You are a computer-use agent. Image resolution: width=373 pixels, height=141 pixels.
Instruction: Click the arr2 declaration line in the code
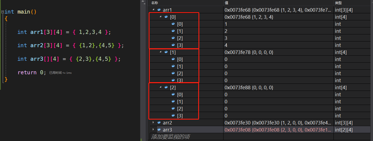click(71, 46)
